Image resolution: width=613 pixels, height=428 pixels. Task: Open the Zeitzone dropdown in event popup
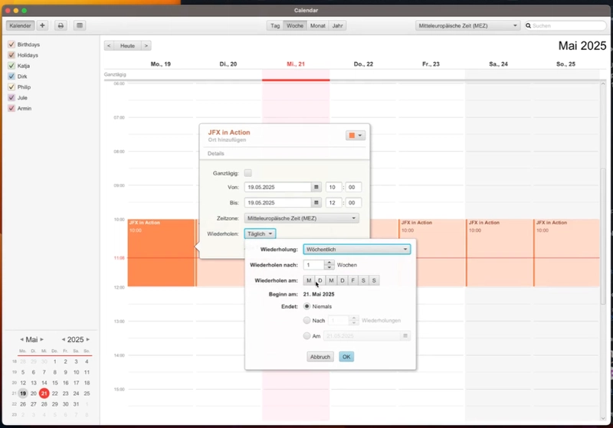pyautogui.click(x=301, y=218)
